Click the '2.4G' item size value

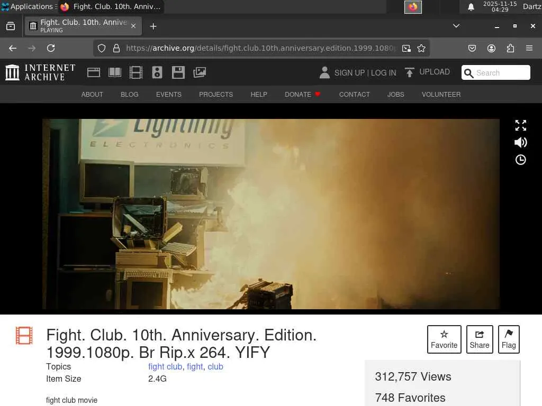157,379
